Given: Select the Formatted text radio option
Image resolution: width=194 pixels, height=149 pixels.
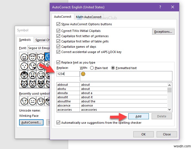Looking at the screenshot, I should tap(113, 68).
